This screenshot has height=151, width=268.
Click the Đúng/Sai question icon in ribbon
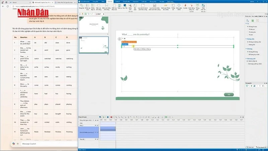point(81,7)
